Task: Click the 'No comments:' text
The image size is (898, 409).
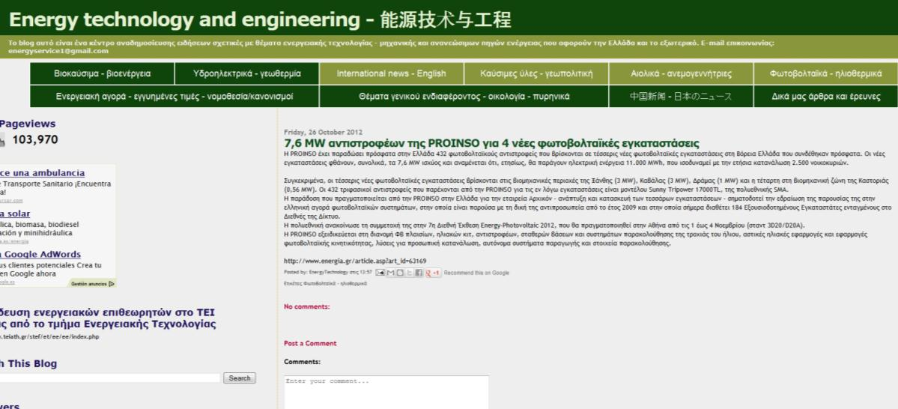Action: 306,306
